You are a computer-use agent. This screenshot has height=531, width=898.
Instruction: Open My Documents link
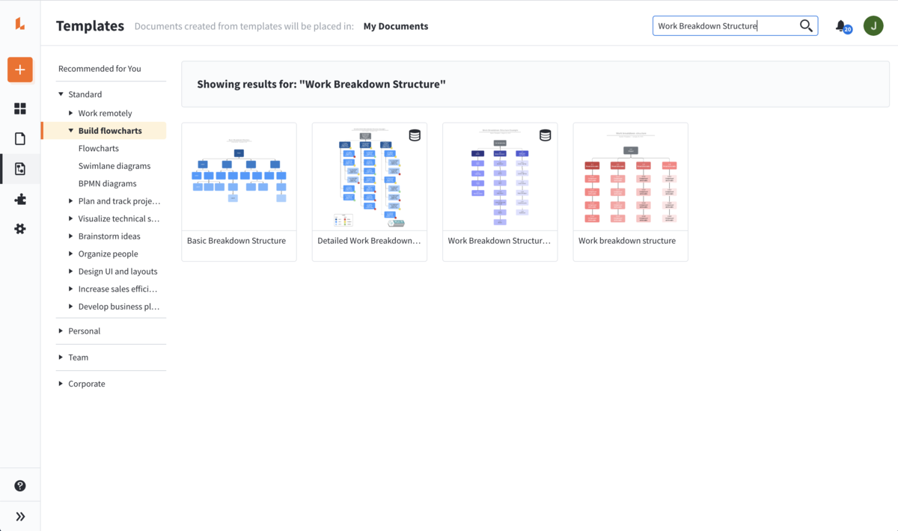pyautogui.click(x=395, y=25)
